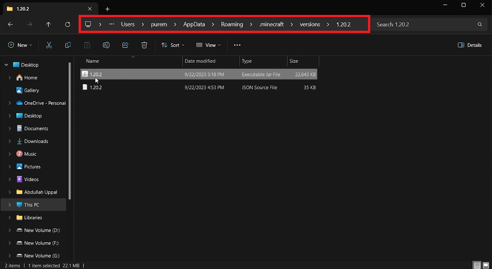
Task: Open Abdullah Uppal folder in sidebar
Action: coord(40,192)
